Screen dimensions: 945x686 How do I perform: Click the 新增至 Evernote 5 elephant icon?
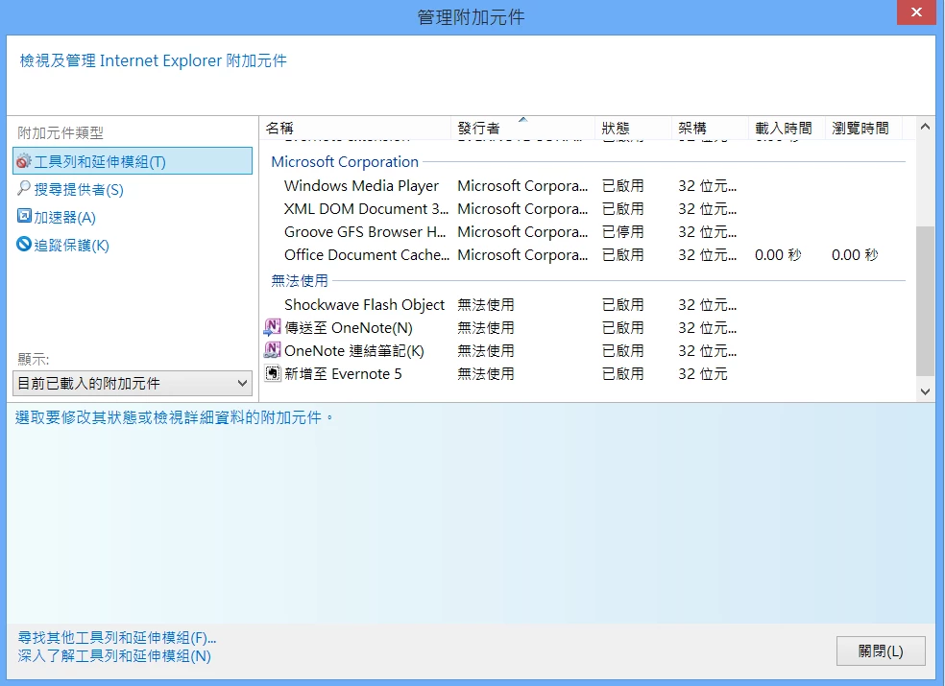pos(273,373)
